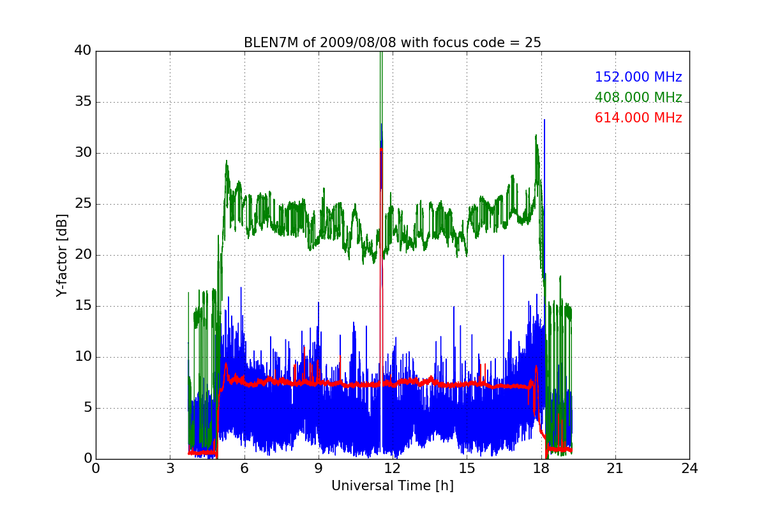The image size is (766, 510).
Task: Click the y-axis tick label 35
Action: (x=83, y=102)
